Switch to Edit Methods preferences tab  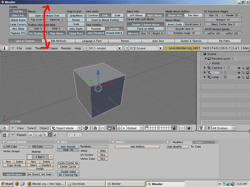pos(58,41)
